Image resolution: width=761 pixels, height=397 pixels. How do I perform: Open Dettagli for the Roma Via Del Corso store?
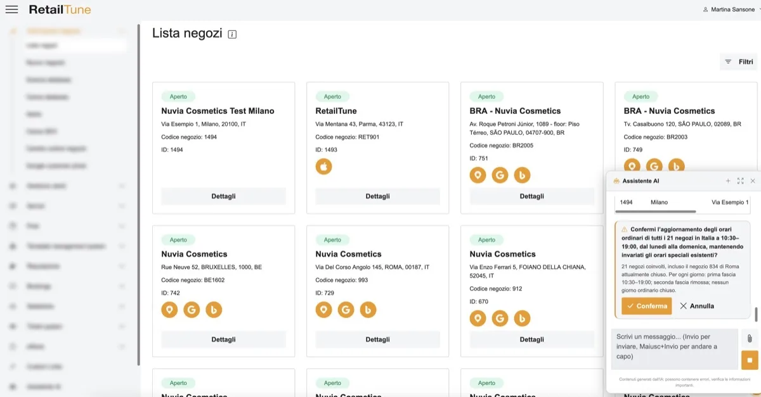coord(377,339)
